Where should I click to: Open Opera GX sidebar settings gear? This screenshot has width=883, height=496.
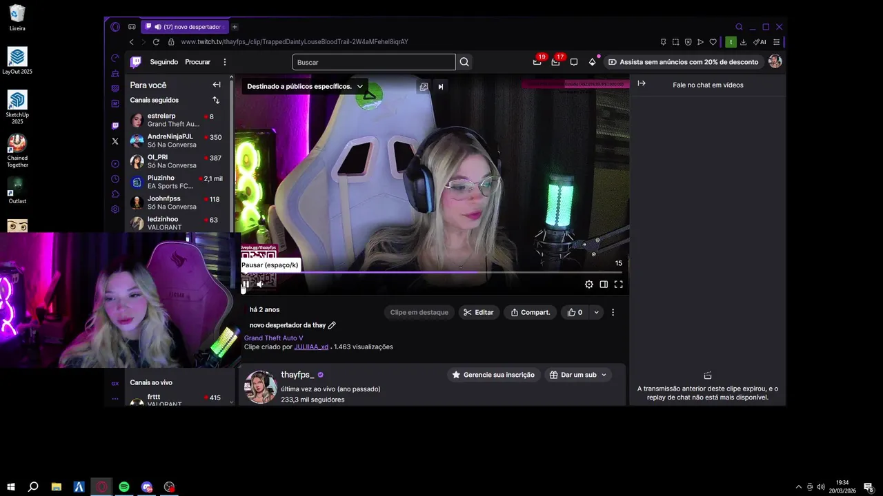pos(115,209)
